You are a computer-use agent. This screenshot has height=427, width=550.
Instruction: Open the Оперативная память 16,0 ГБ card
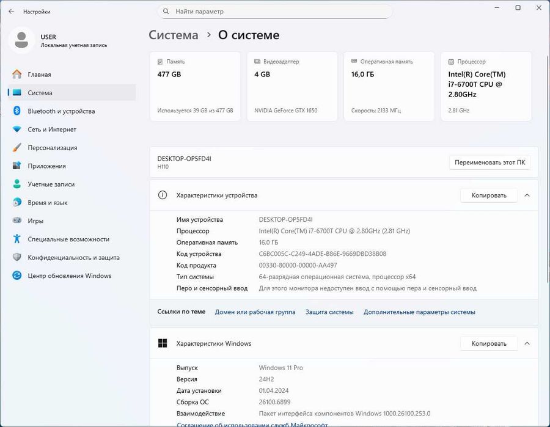389,86
